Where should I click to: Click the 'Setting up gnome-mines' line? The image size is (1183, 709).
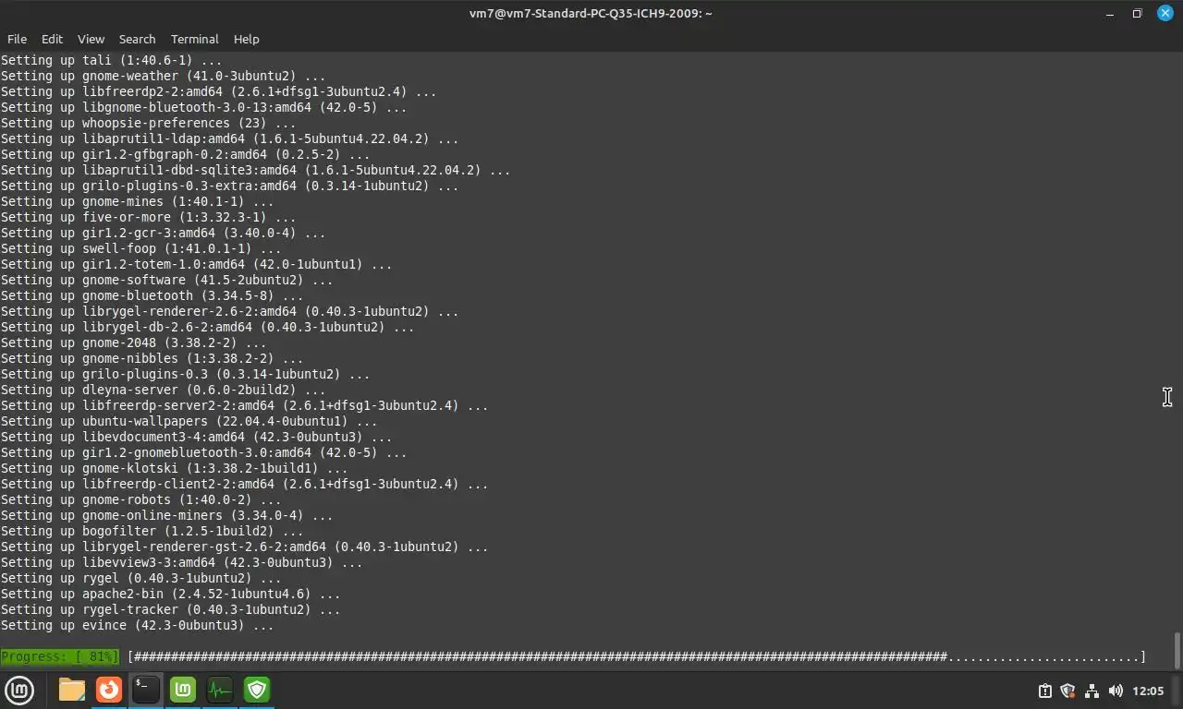[x=137, y=201]
